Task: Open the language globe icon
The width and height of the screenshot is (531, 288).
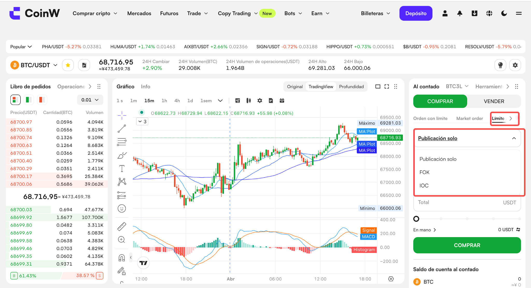Action: 489,13
